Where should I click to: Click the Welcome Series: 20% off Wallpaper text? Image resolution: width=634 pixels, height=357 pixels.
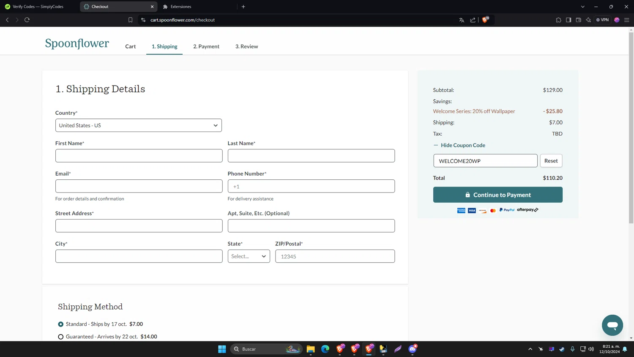point(474,111)
